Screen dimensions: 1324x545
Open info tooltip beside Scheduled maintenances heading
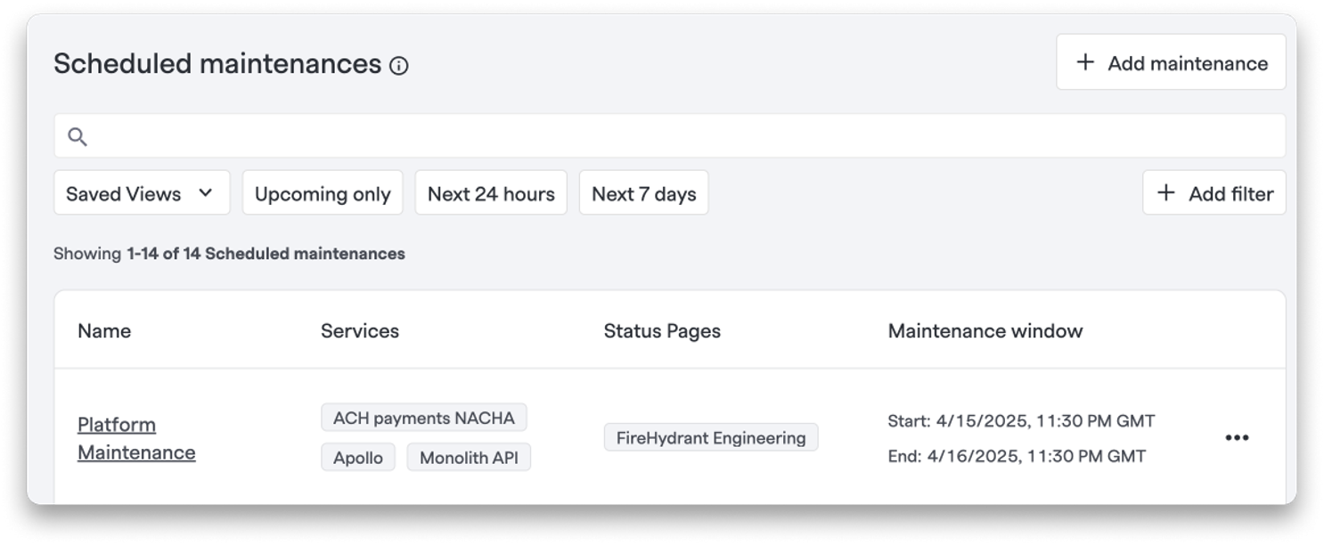coord(399,65)
